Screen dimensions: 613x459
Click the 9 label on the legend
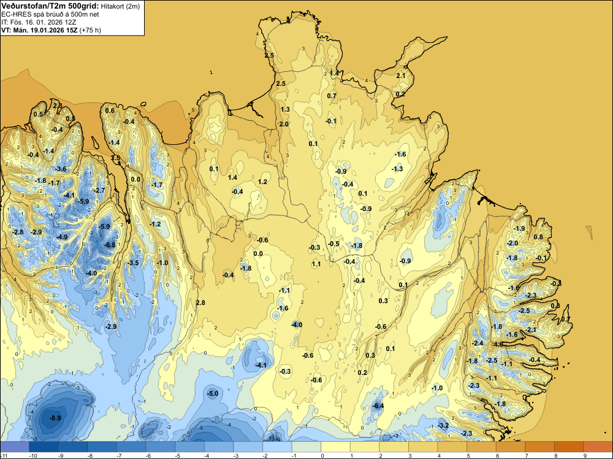(x=585, y=455)
